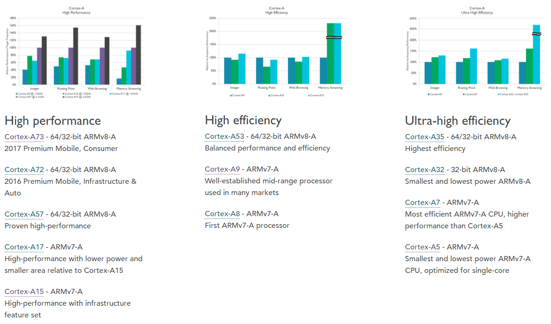Select the "Ultra-high efficiency" heading

458,121
